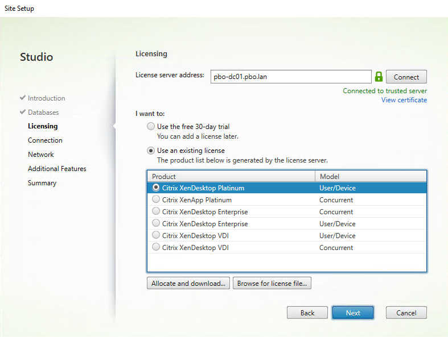
Task: Click Concurrent model in XenDesktop VDI row
Action: click(336, 247)
